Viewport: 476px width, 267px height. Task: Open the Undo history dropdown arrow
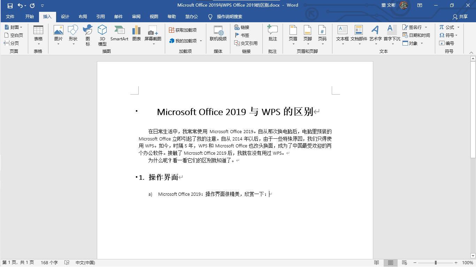click(25, 6)
